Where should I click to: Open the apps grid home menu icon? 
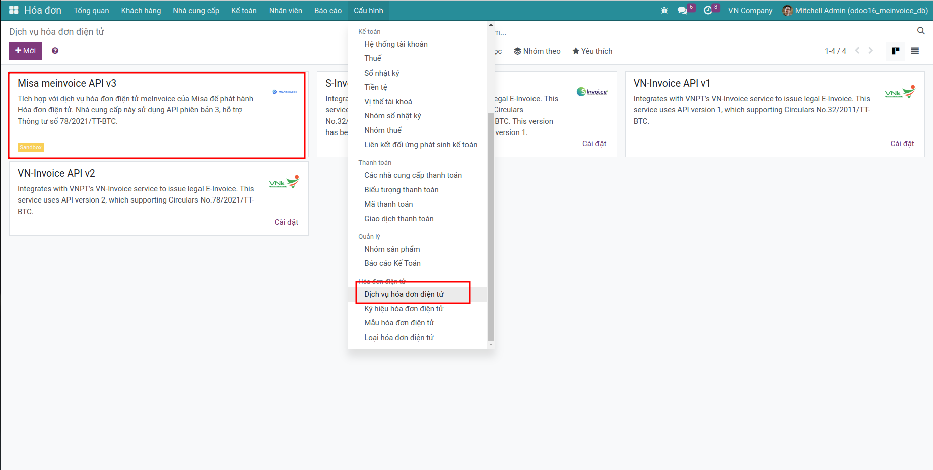(x=14, y=10)
